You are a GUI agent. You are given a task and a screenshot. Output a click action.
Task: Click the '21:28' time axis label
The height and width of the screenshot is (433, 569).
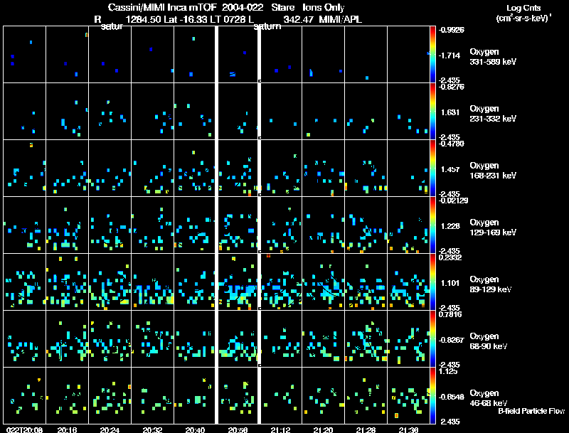point(366,429)
